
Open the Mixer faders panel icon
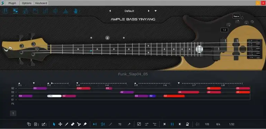click(45, 11)
